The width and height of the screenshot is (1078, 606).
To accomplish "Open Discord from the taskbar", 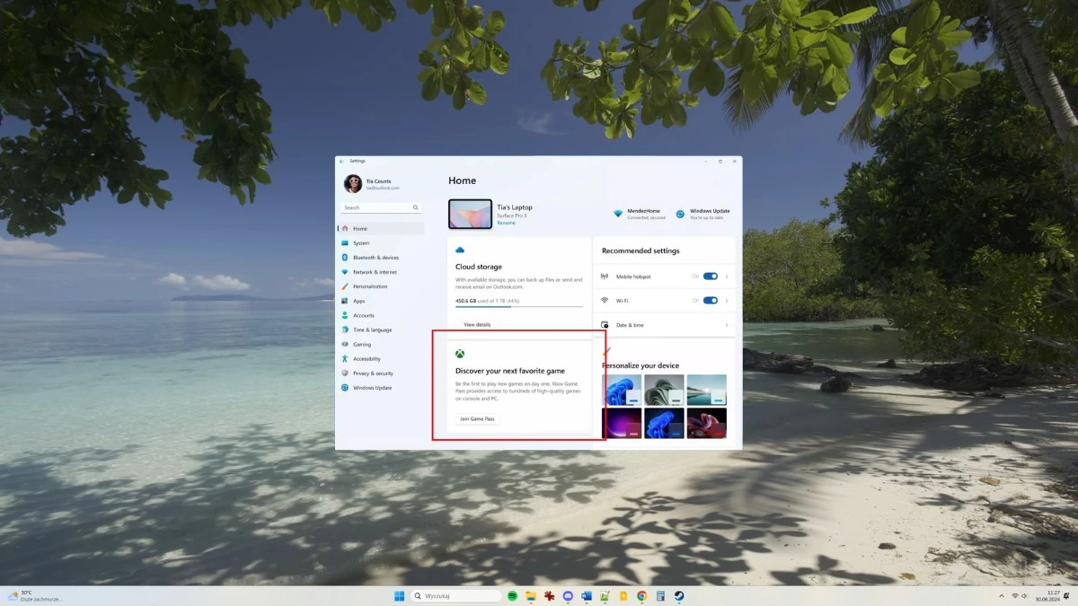I will point(567,595).
